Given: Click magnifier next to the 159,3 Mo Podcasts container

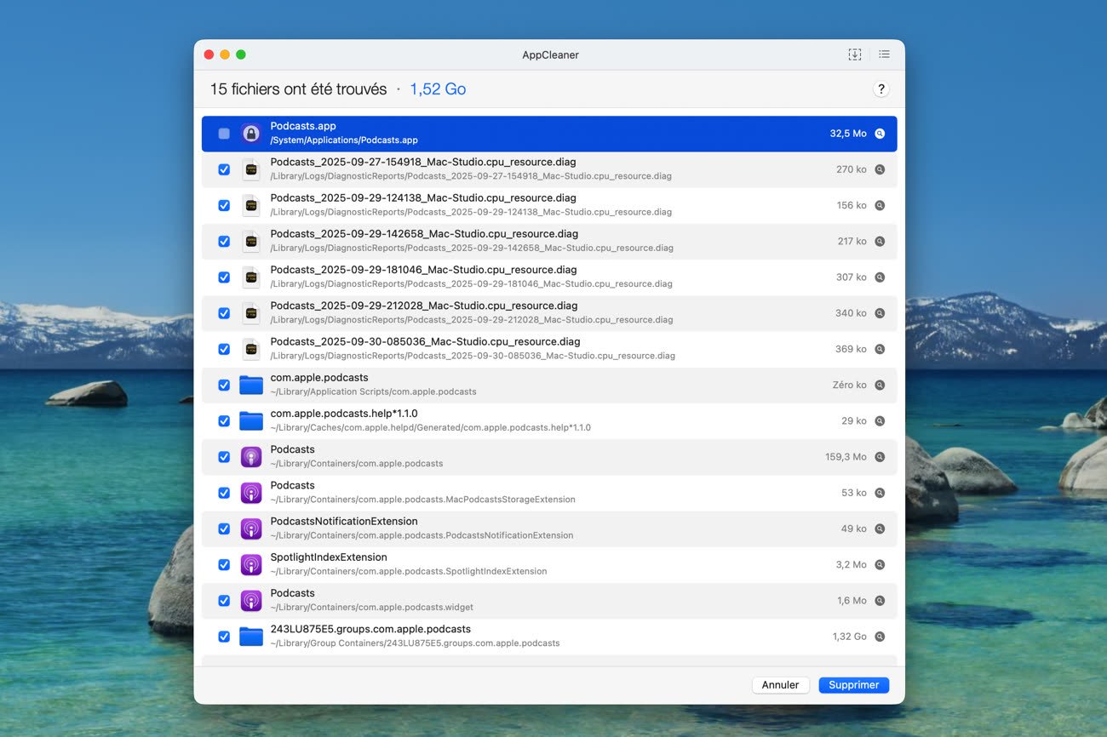Looking at the screenshot, I should [x=880, y=457].
